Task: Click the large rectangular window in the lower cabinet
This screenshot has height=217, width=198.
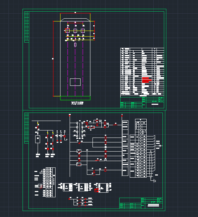Action: click(x=75, y=82)
